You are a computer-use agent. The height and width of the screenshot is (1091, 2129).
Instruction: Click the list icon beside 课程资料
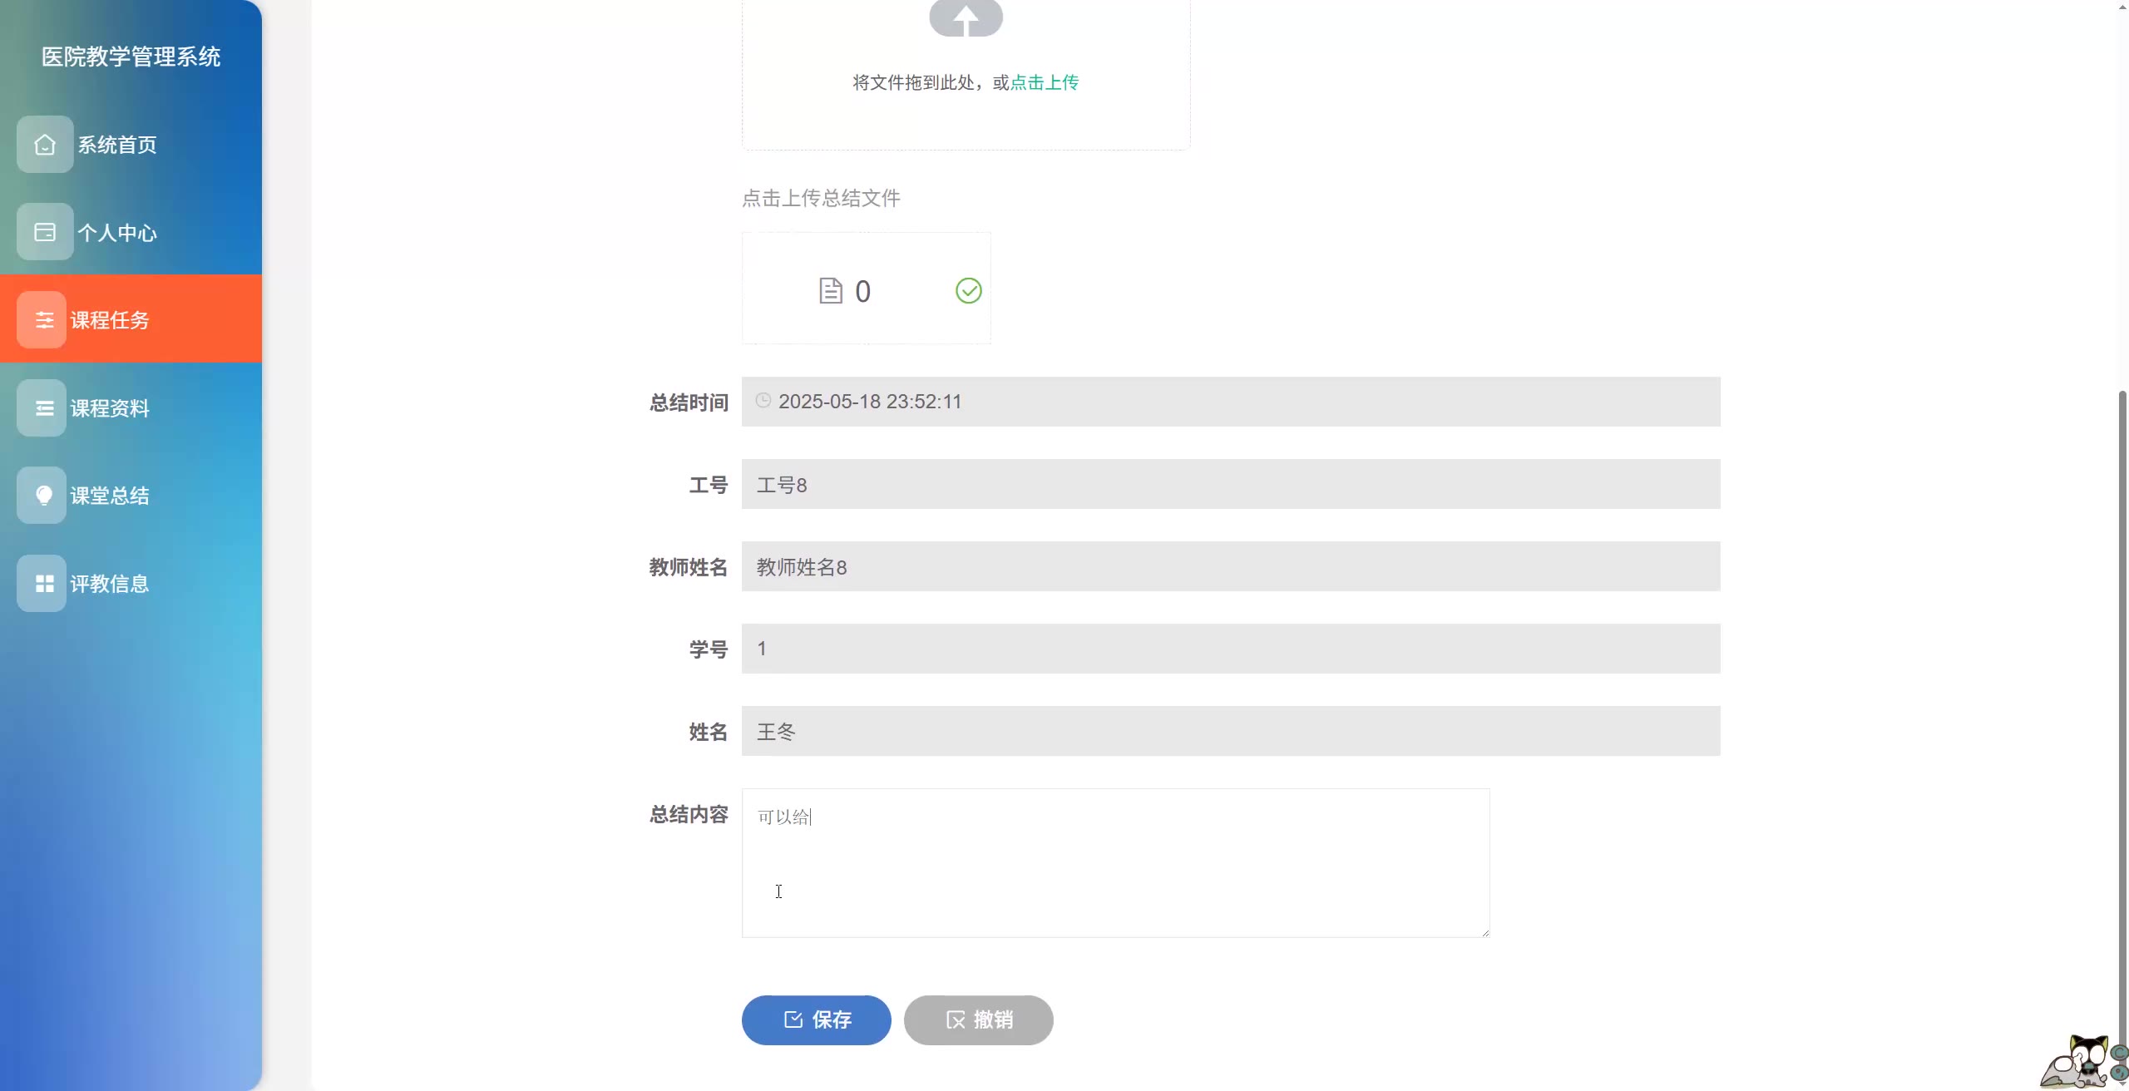point(43,408)
